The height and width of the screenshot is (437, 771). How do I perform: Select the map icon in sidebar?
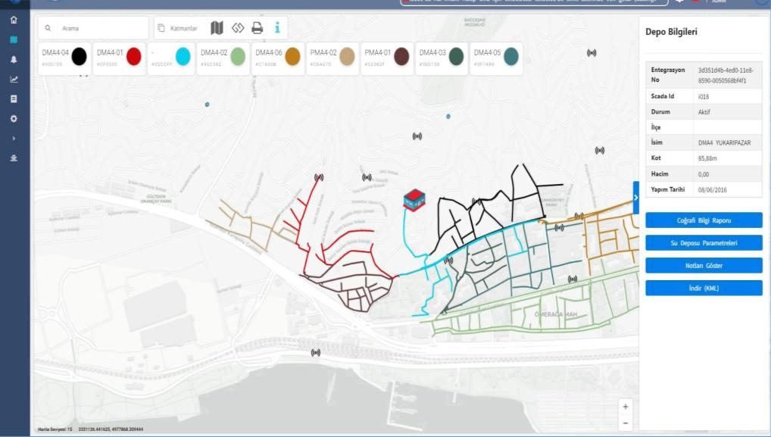click(14, 39)
